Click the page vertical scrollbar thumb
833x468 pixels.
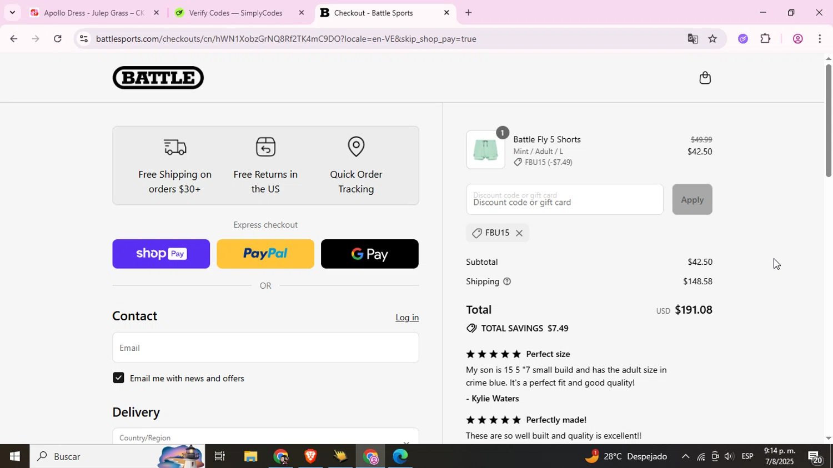[x=828, y=120]
